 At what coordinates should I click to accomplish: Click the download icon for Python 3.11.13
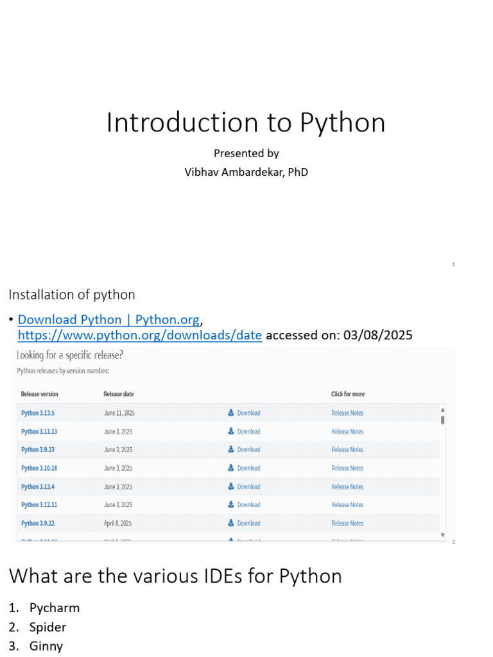pos(231,432)
